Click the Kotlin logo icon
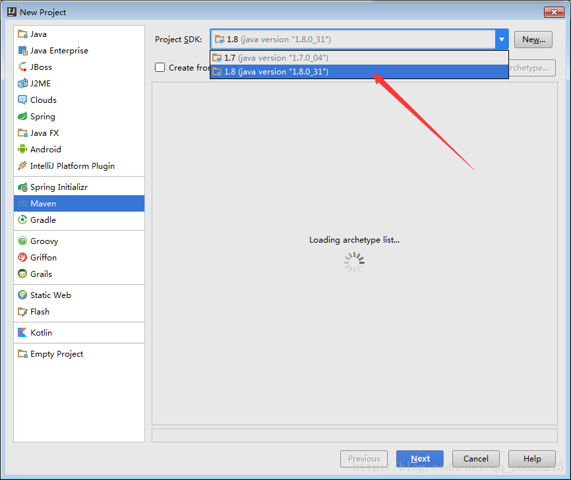The width and height of the screenshot is (571, 480). point(22,332)
